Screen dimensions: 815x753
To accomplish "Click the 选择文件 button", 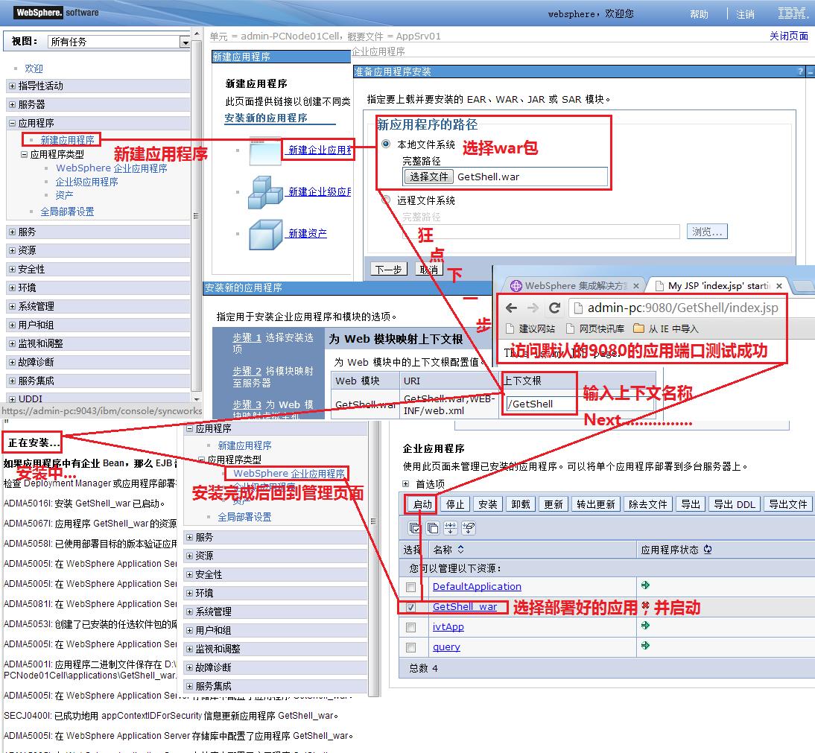I will pos(428,177).
